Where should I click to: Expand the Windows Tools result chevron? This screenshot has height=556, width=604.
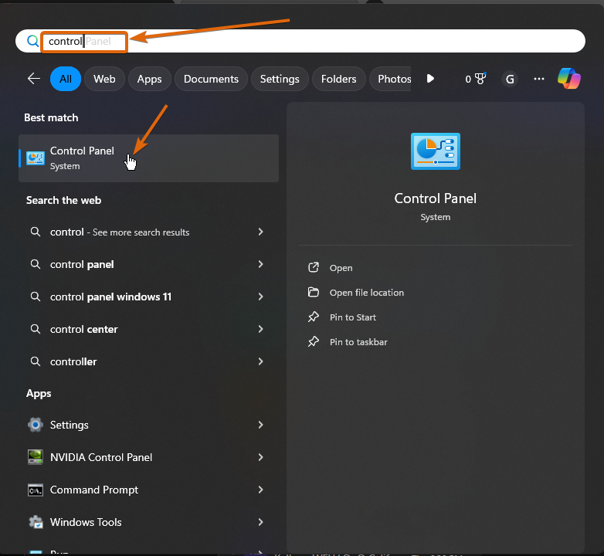pyautogui.click(x=261, y=522)
